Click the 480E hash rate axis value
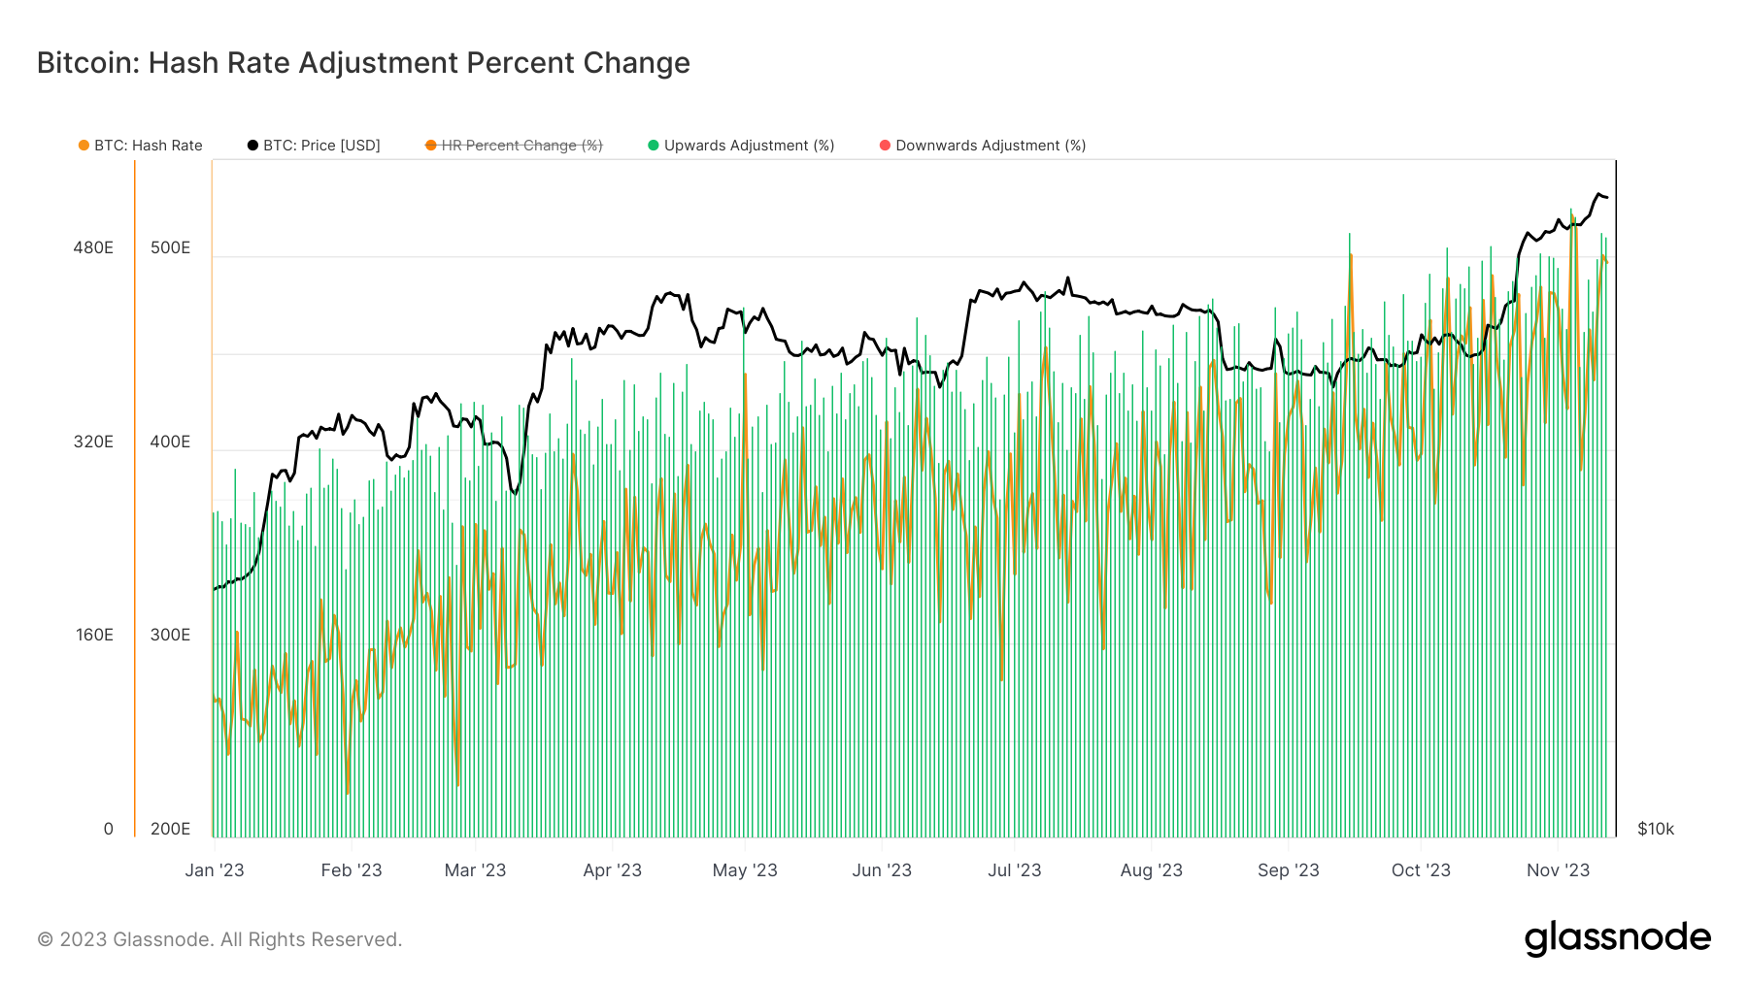Image resolution: width=1748 pixels, height=983 pixels. tap(93, 248)
